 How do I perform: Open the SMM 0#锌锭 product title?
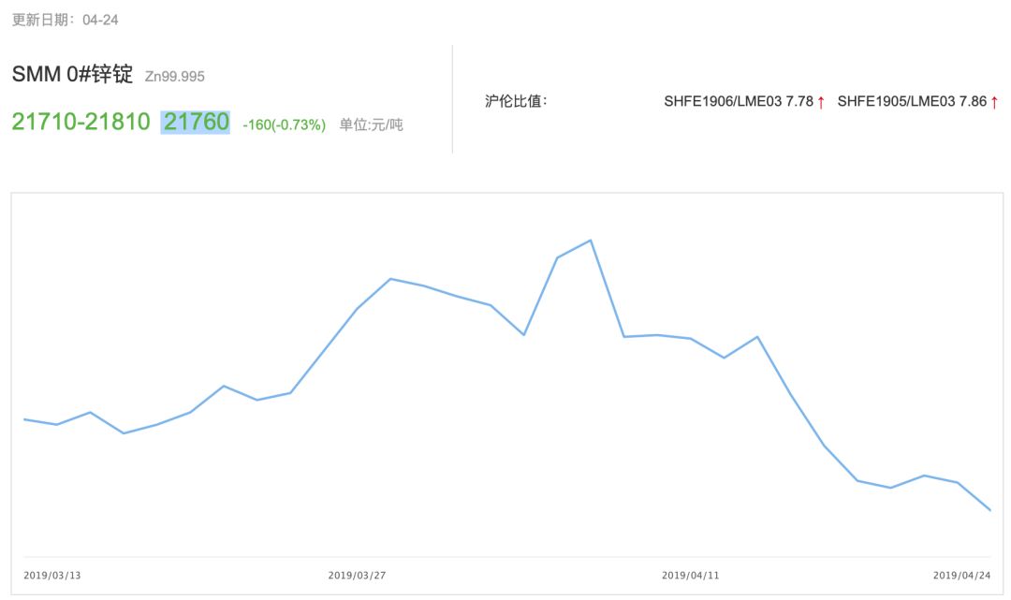click(72, 75)
